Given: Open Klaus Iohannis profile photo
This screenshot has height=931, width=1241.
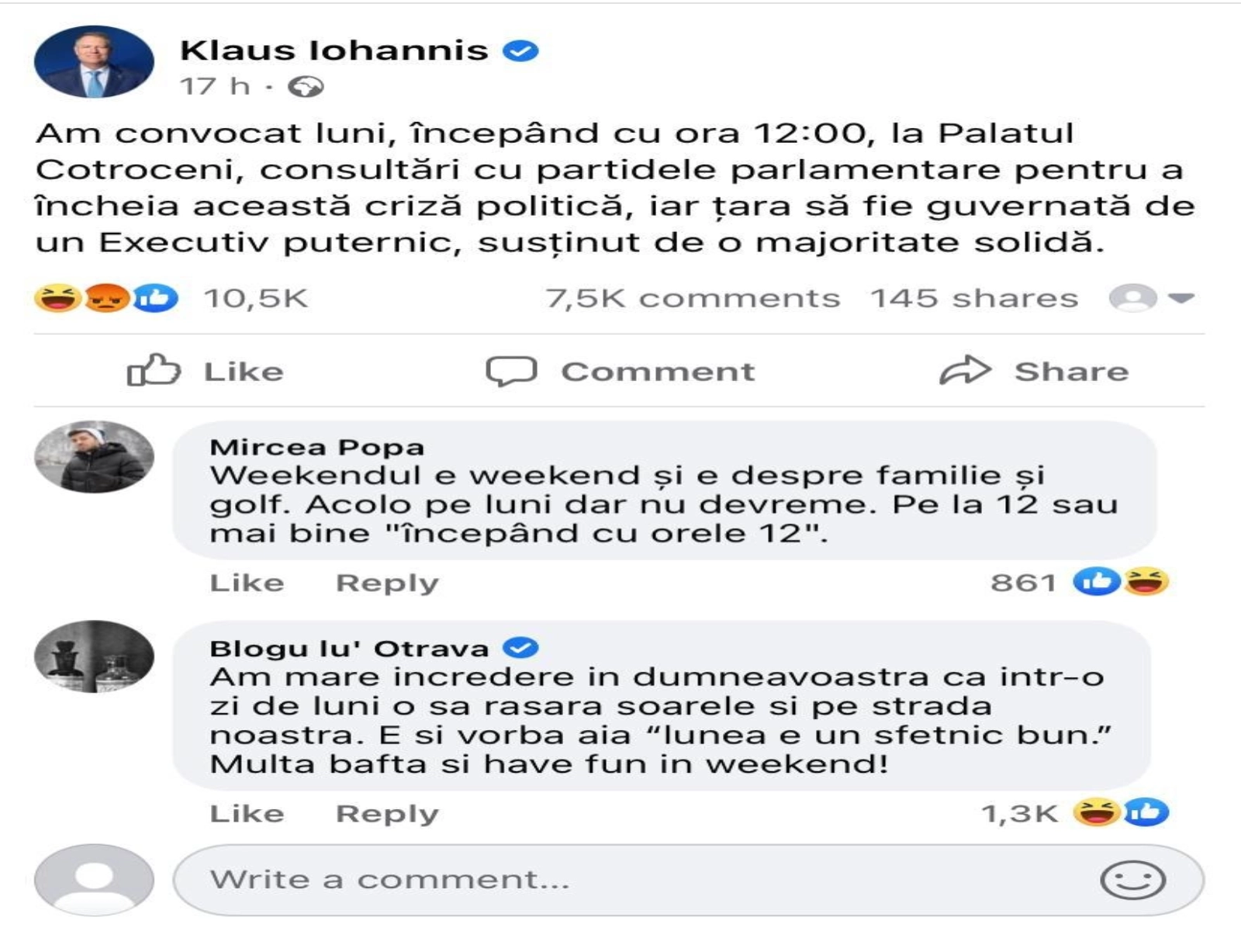Looking at the screenshot, I should coord(94,62).
